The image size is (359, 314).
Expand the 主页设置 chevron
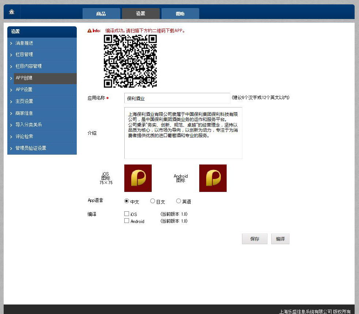point(11,102)
